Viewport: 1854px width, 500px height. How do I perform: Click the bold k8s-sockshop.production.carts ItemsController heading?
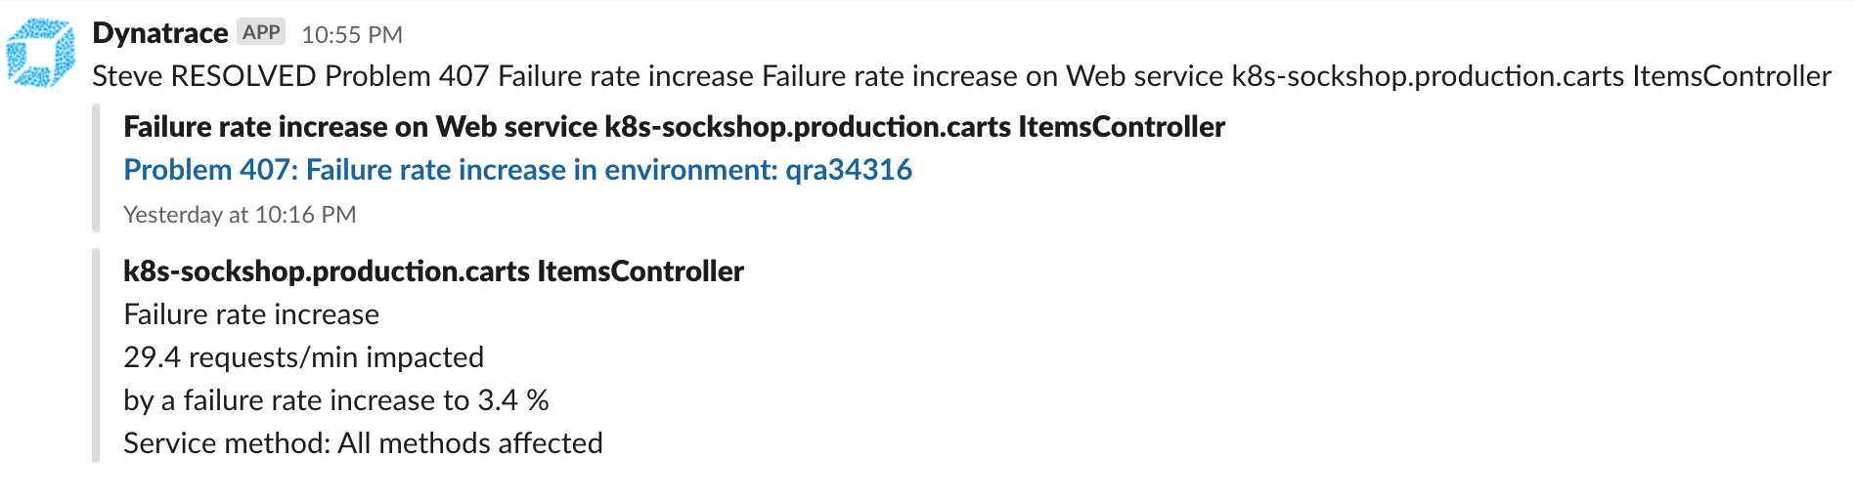pos(433,271)
